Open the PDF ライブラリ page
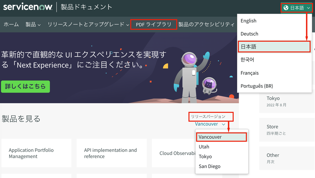The image size is (315, 178). coord(154,25)
